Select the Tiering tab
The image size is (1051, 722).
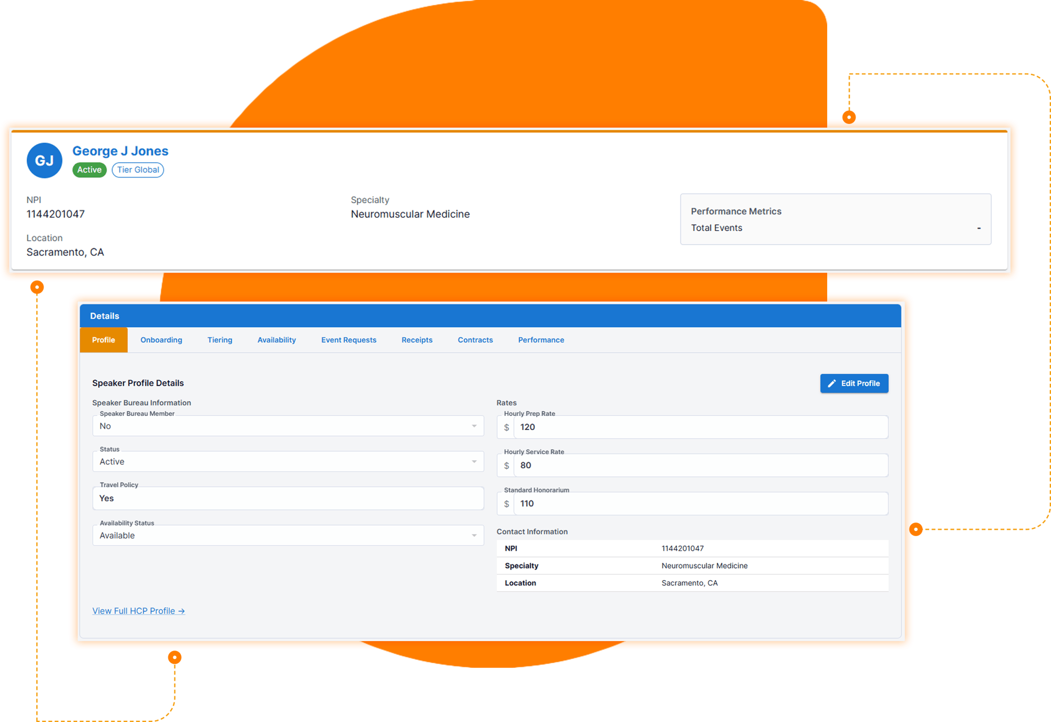[220, 340]
